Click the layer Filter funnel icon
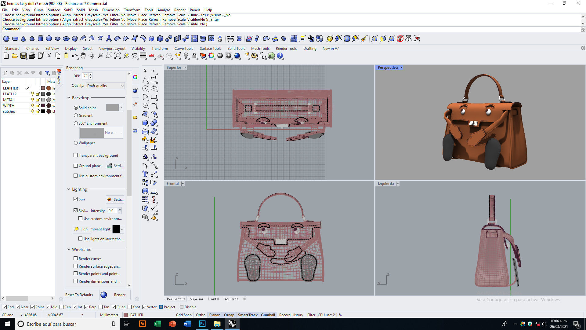This screenshot has height=330, width=586. 47,73
